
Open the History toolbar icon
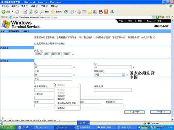(x=66, y=12)
